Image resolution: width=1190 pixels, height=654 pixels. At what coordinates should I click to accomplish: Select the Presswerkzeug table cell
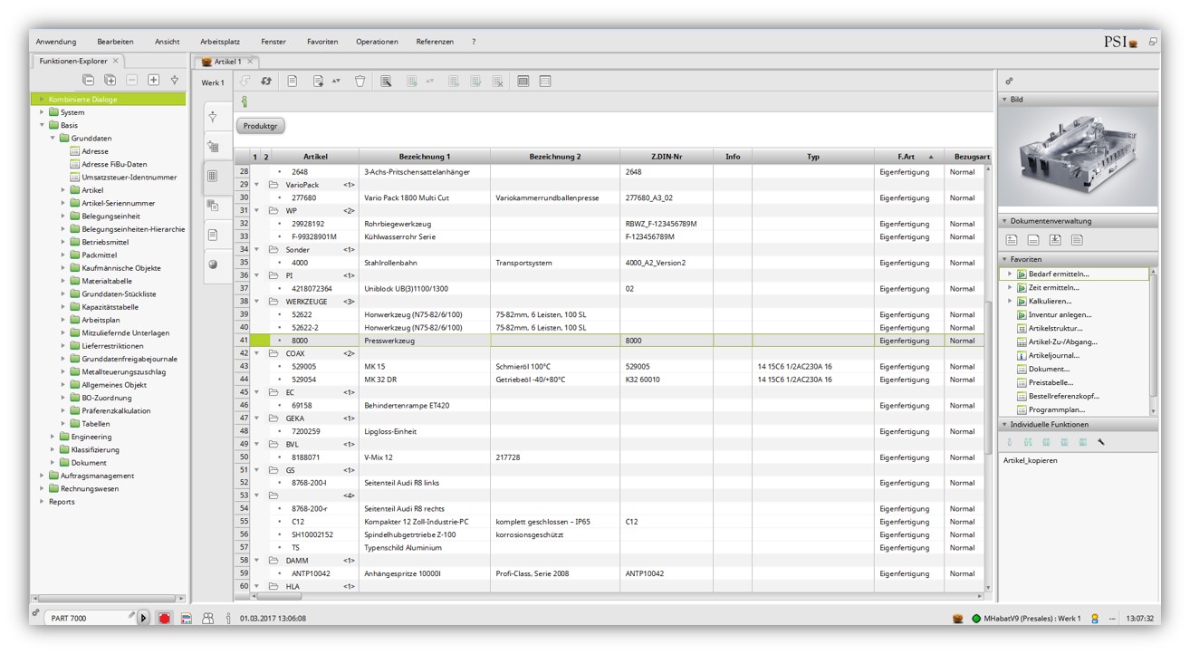425,341
